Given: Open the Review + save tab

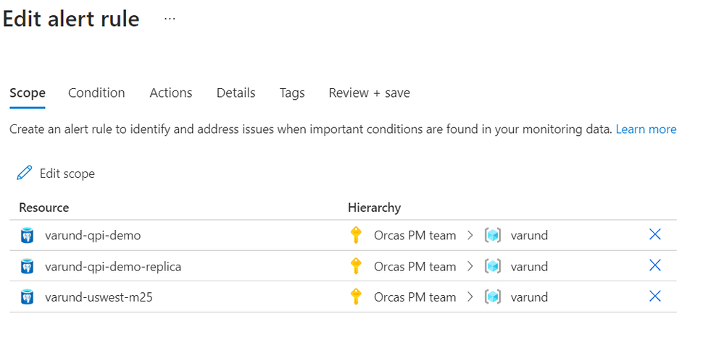Looking at the screenshot, I should [369, 93].
